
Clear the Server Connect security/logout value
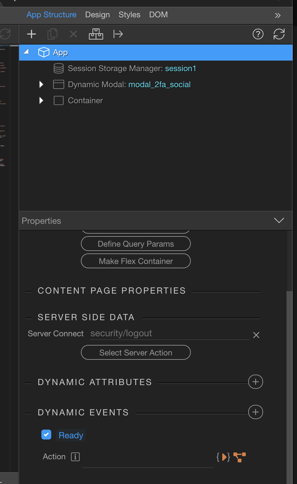point(256,335)
